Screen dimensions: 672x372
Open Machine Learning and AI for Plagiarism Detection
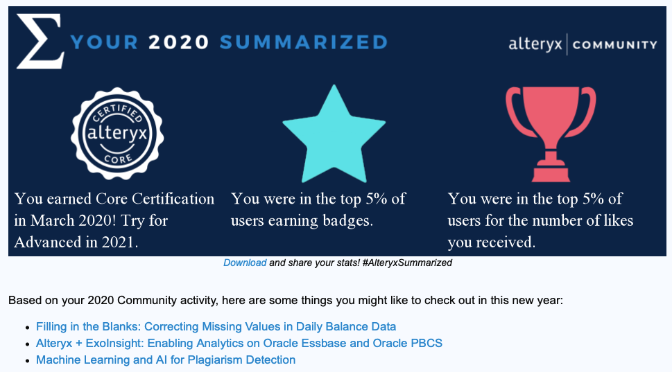(166, 360)
